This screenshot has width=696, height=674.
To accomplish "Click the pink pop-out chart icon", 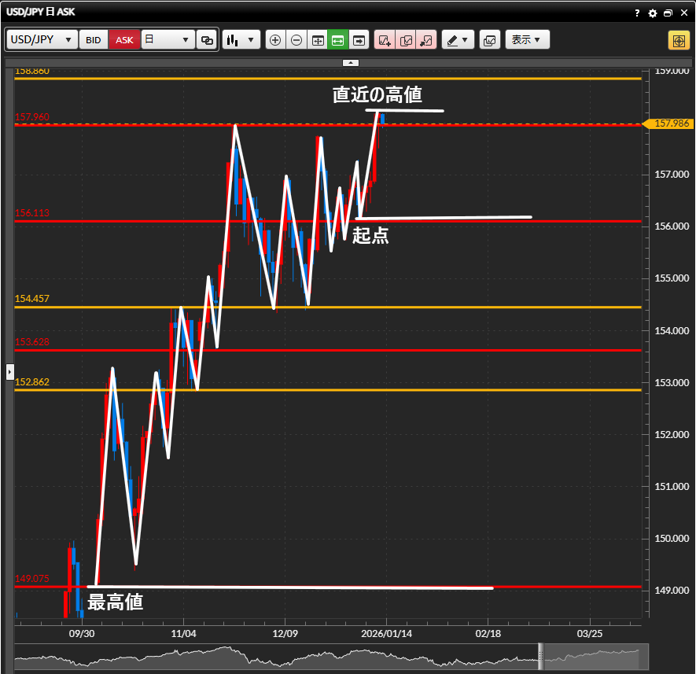I will [x=426, y=40].
